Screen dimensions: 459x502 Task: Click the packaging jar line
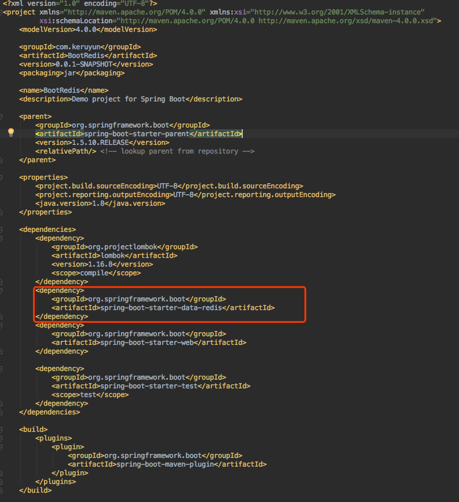pyautogui.click(x=72, y=73)
